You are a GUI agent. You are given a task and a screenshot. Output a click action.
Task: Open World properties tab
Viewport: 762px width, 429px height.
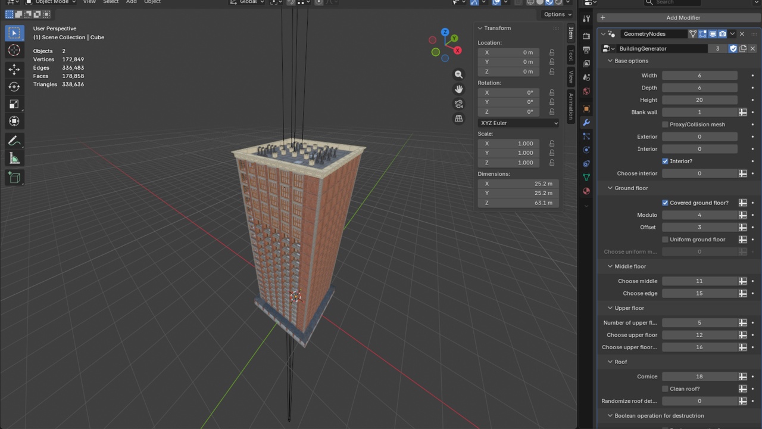(x=586, y=91)
